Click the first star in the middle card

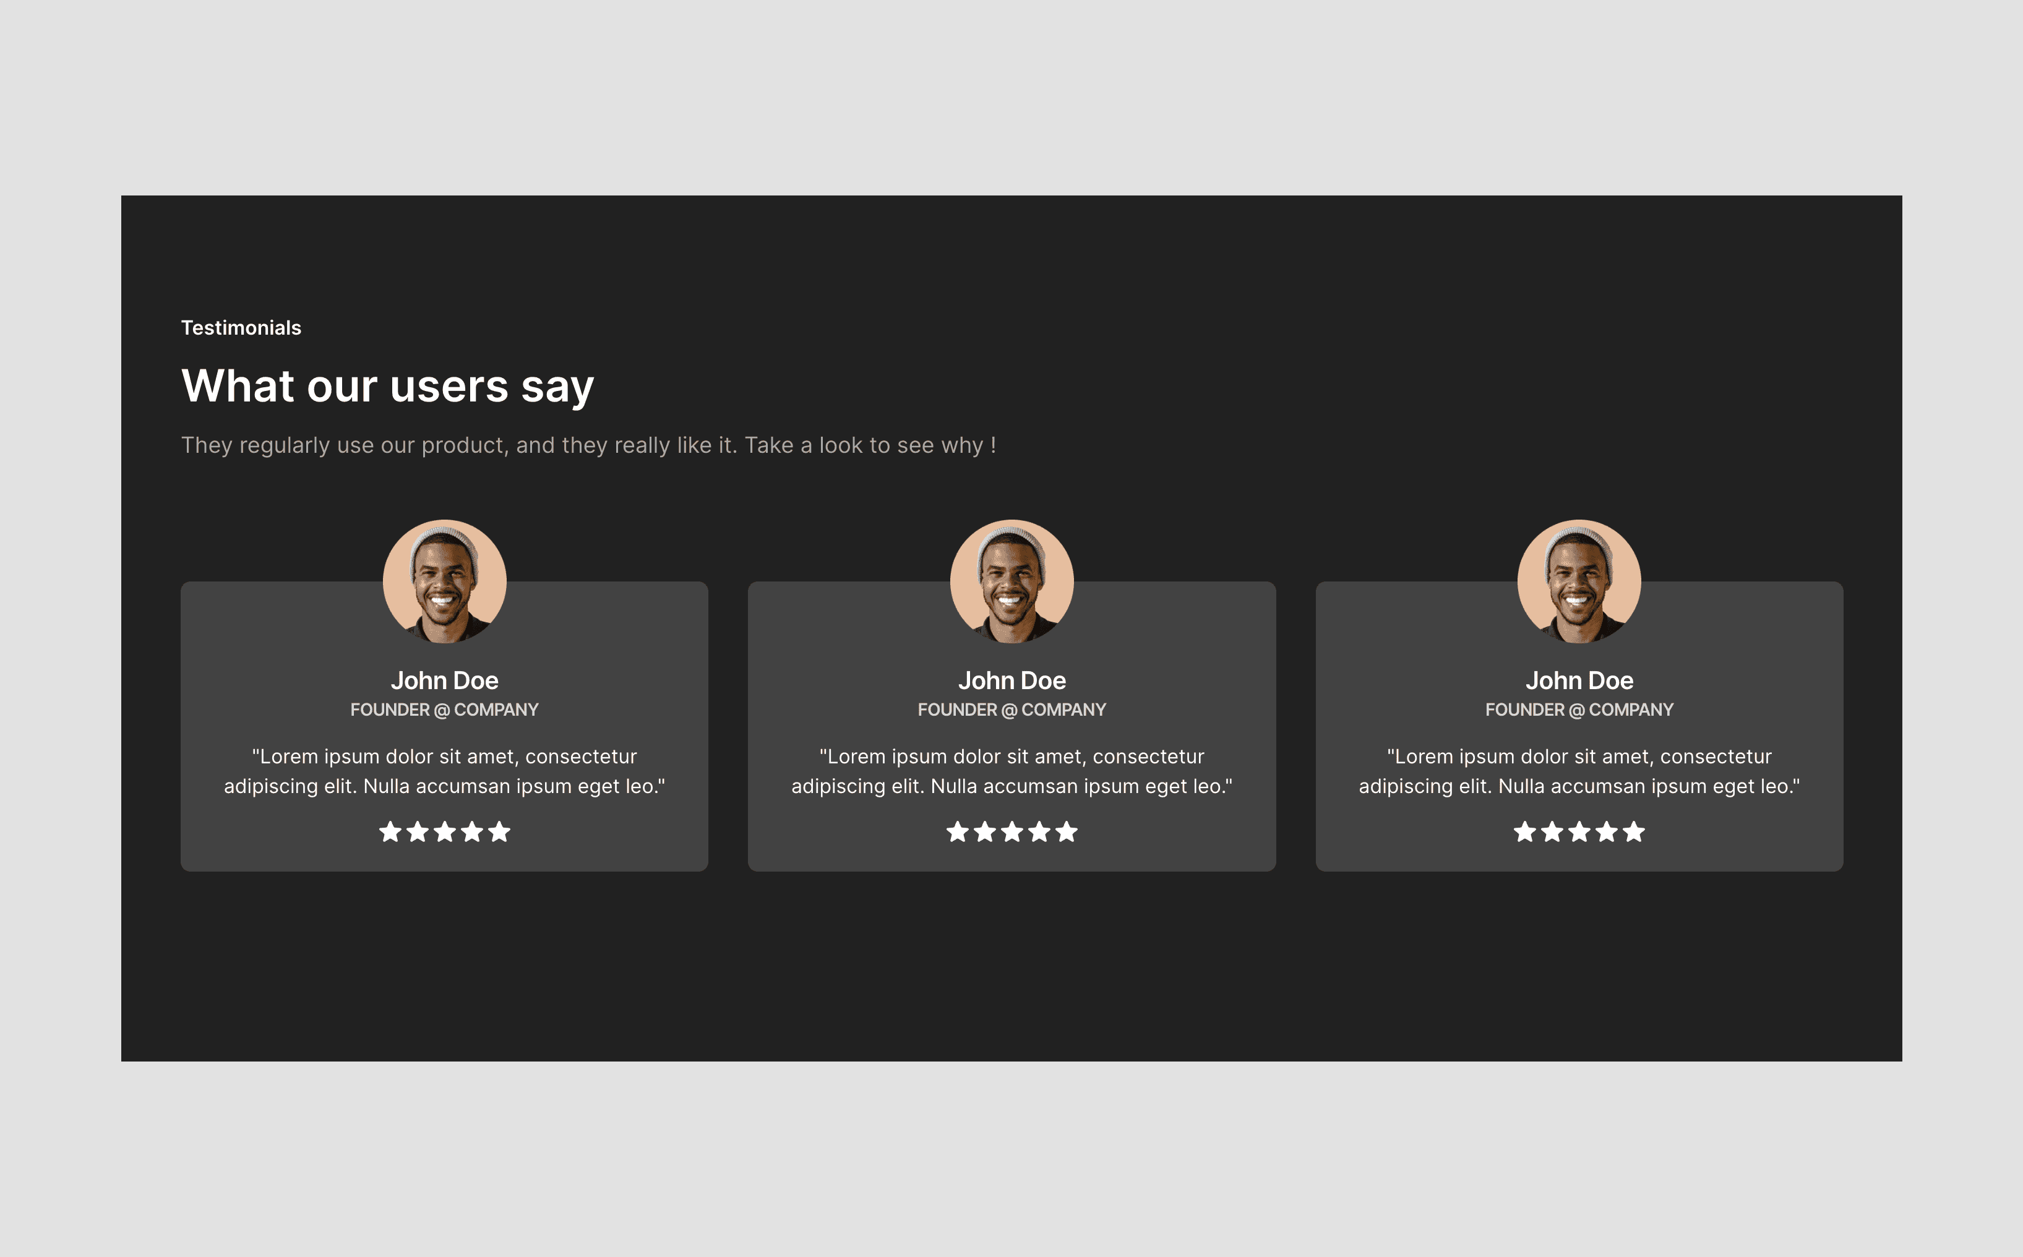point(958,831)
